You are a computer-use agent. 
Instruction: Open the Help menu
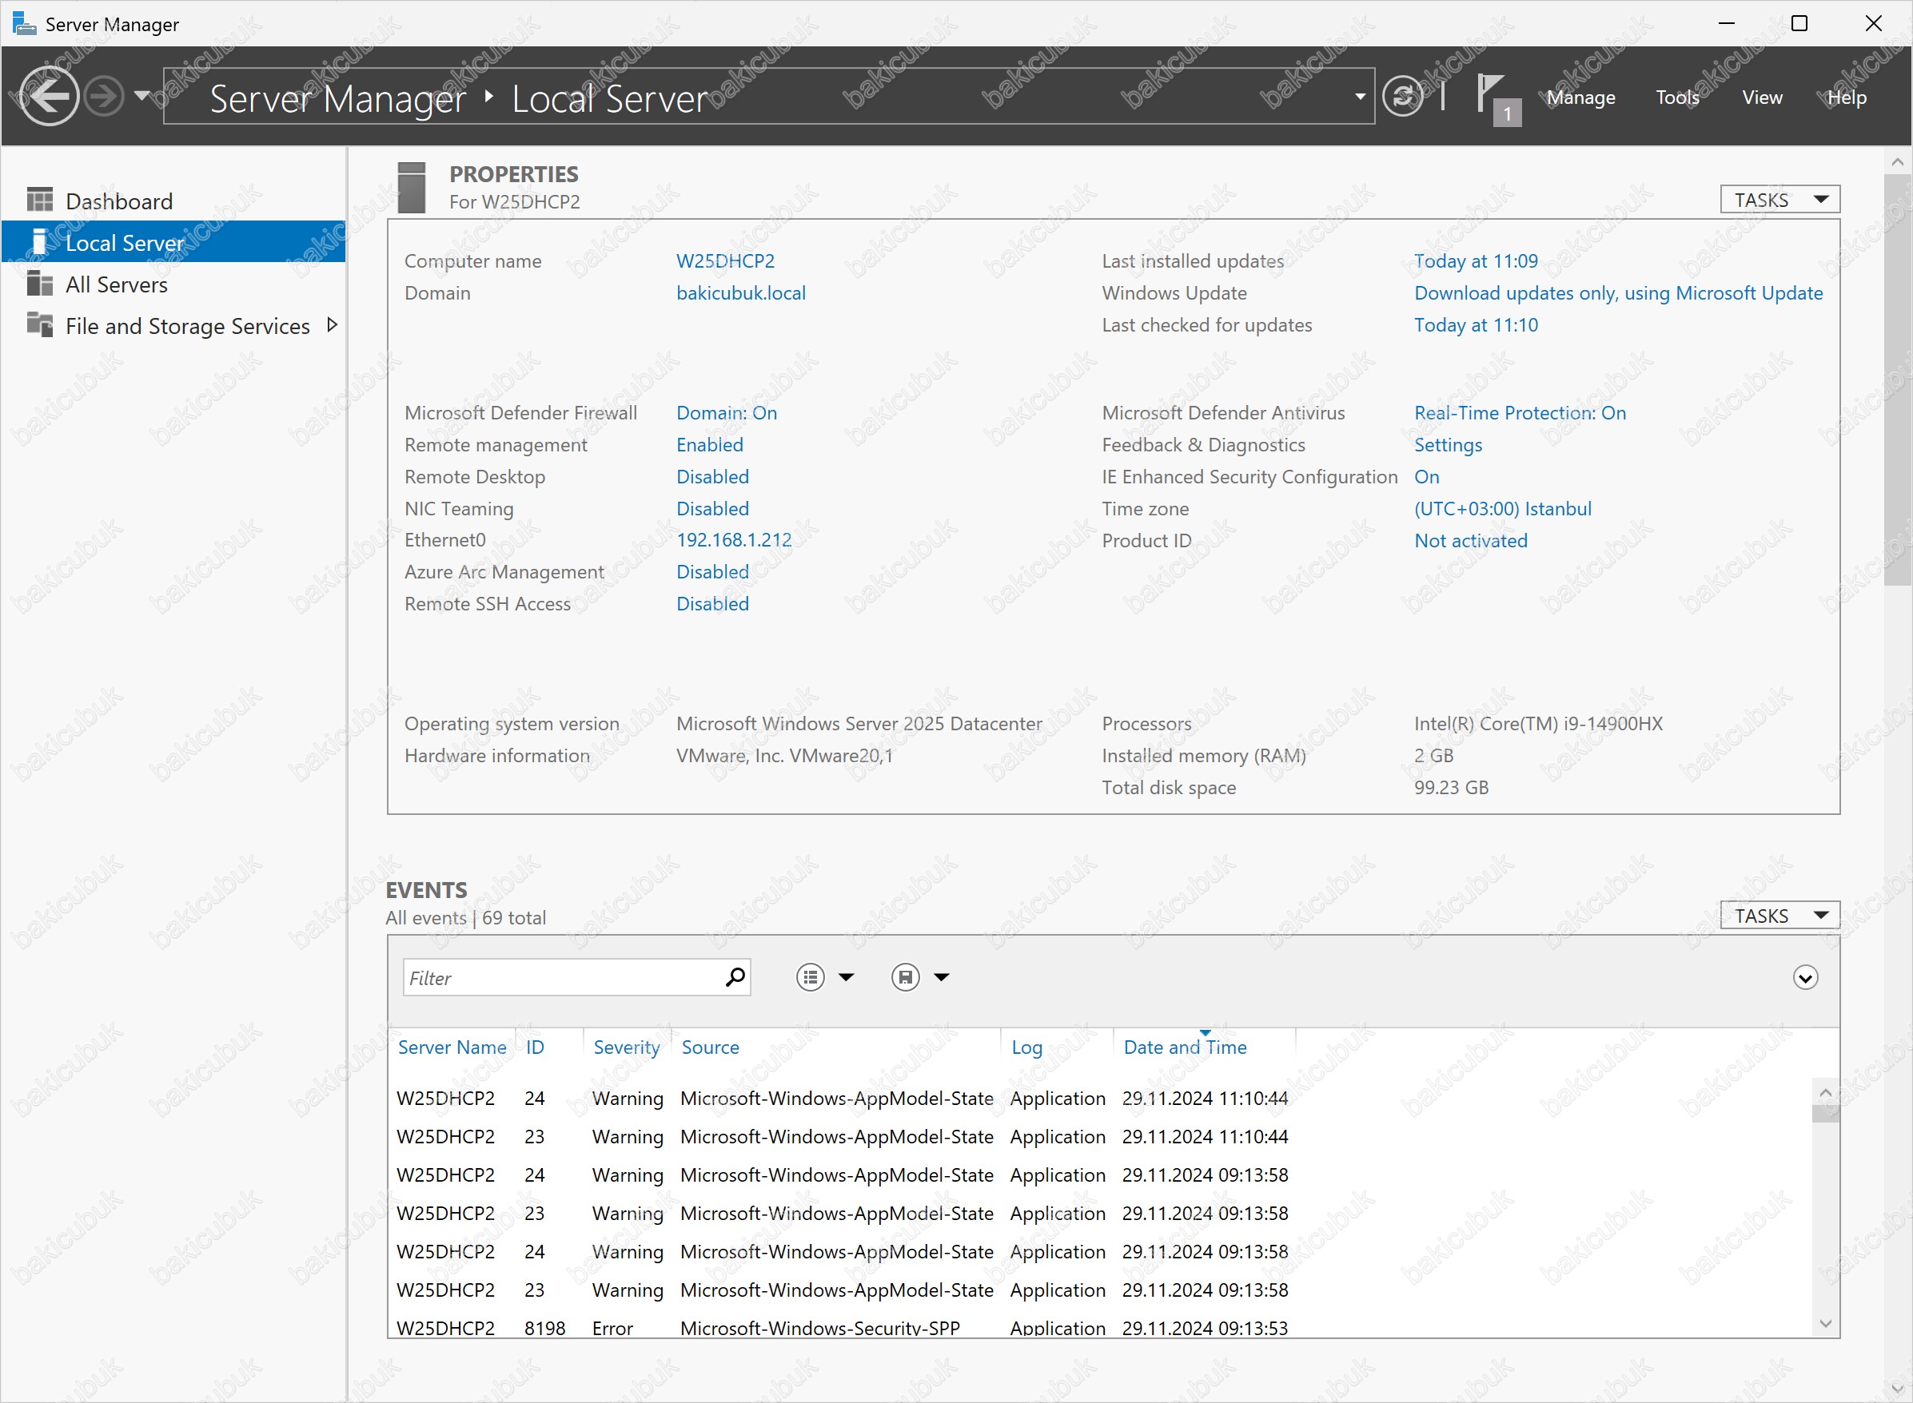point(1847,97)
